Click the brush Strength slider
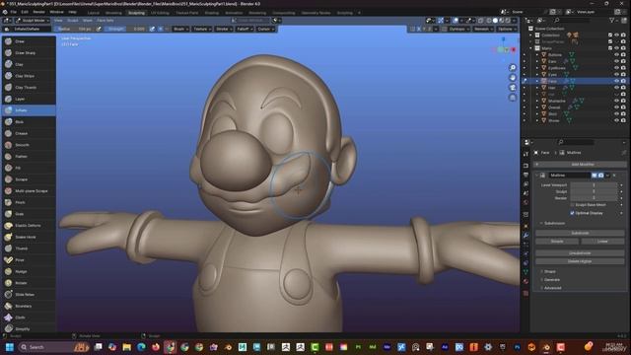Screen dimensions: 631x355 tap(126, 29)
